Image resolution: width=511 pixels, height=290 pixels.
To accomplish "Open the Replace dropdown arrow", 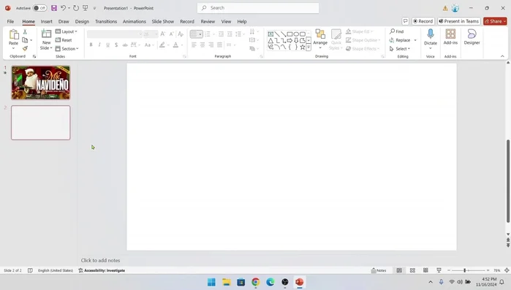I will pyautogui.click(x=415, y=40).
